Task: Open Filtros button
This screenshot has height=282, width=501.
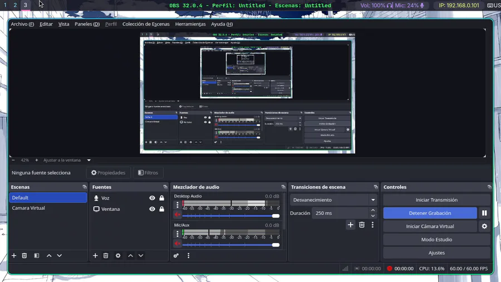Action: (148, 173)
